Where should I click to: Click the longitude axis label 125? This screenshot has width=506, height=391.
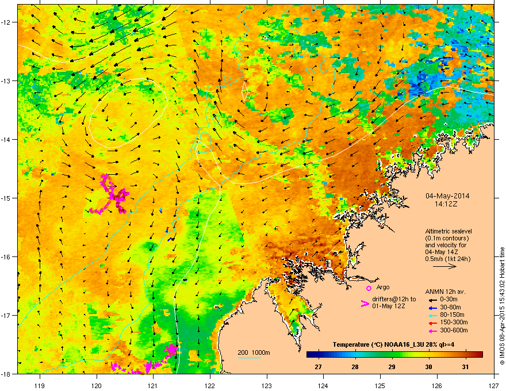pyautogui.click(x=380, y=385)
